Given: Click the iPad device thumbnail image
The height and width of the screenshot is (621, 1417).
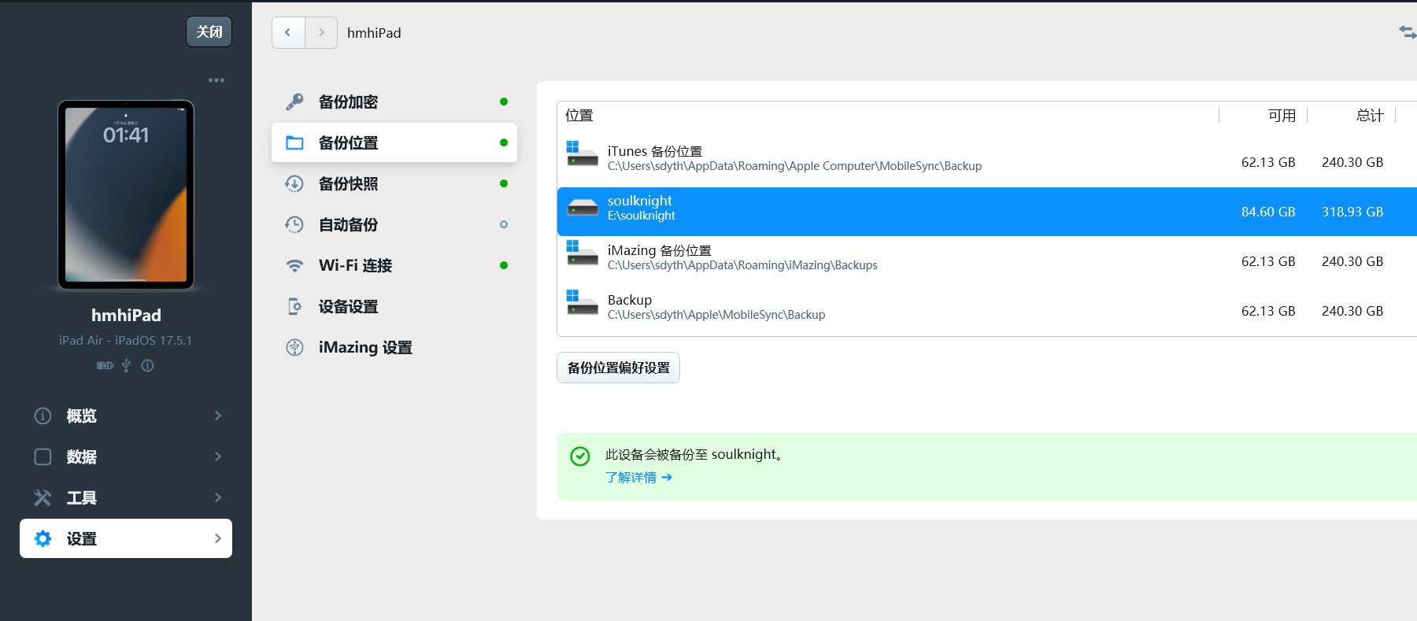Looking at the screenshot, I should pyautogui.click(x=126, y=194).
